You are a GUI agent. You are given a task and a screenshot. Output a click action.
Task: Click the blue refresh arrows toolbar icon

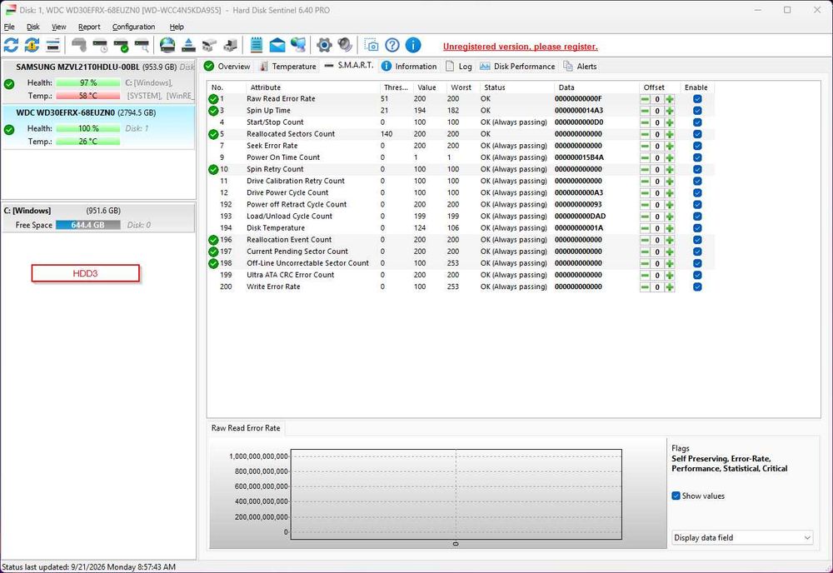(x=11, y=45)
